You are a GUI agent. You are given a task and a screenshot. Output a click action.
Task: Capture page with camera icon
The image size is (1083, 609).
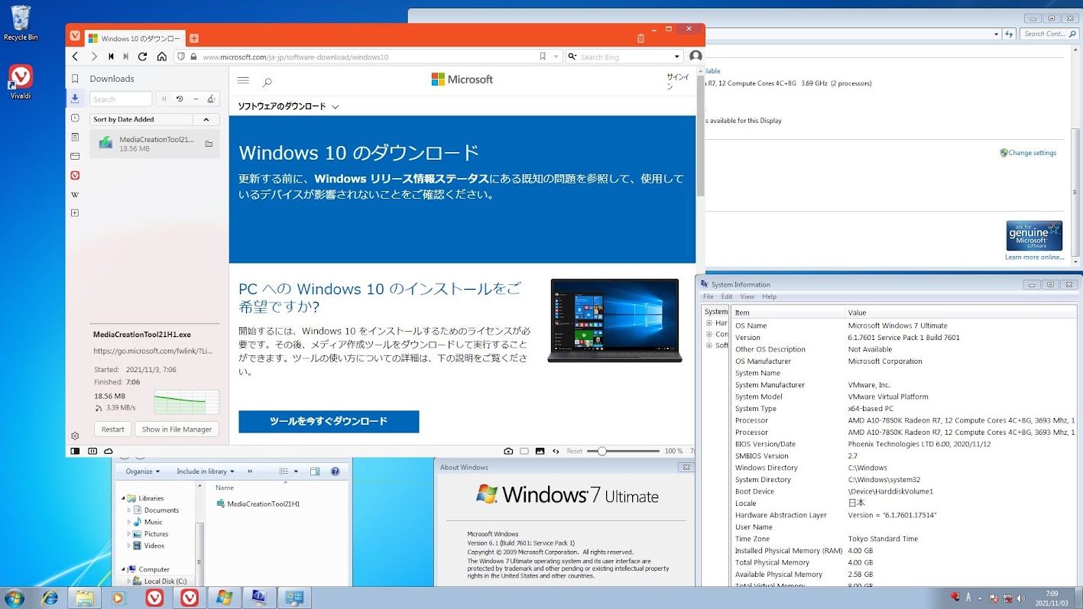(x=508, y=451)
